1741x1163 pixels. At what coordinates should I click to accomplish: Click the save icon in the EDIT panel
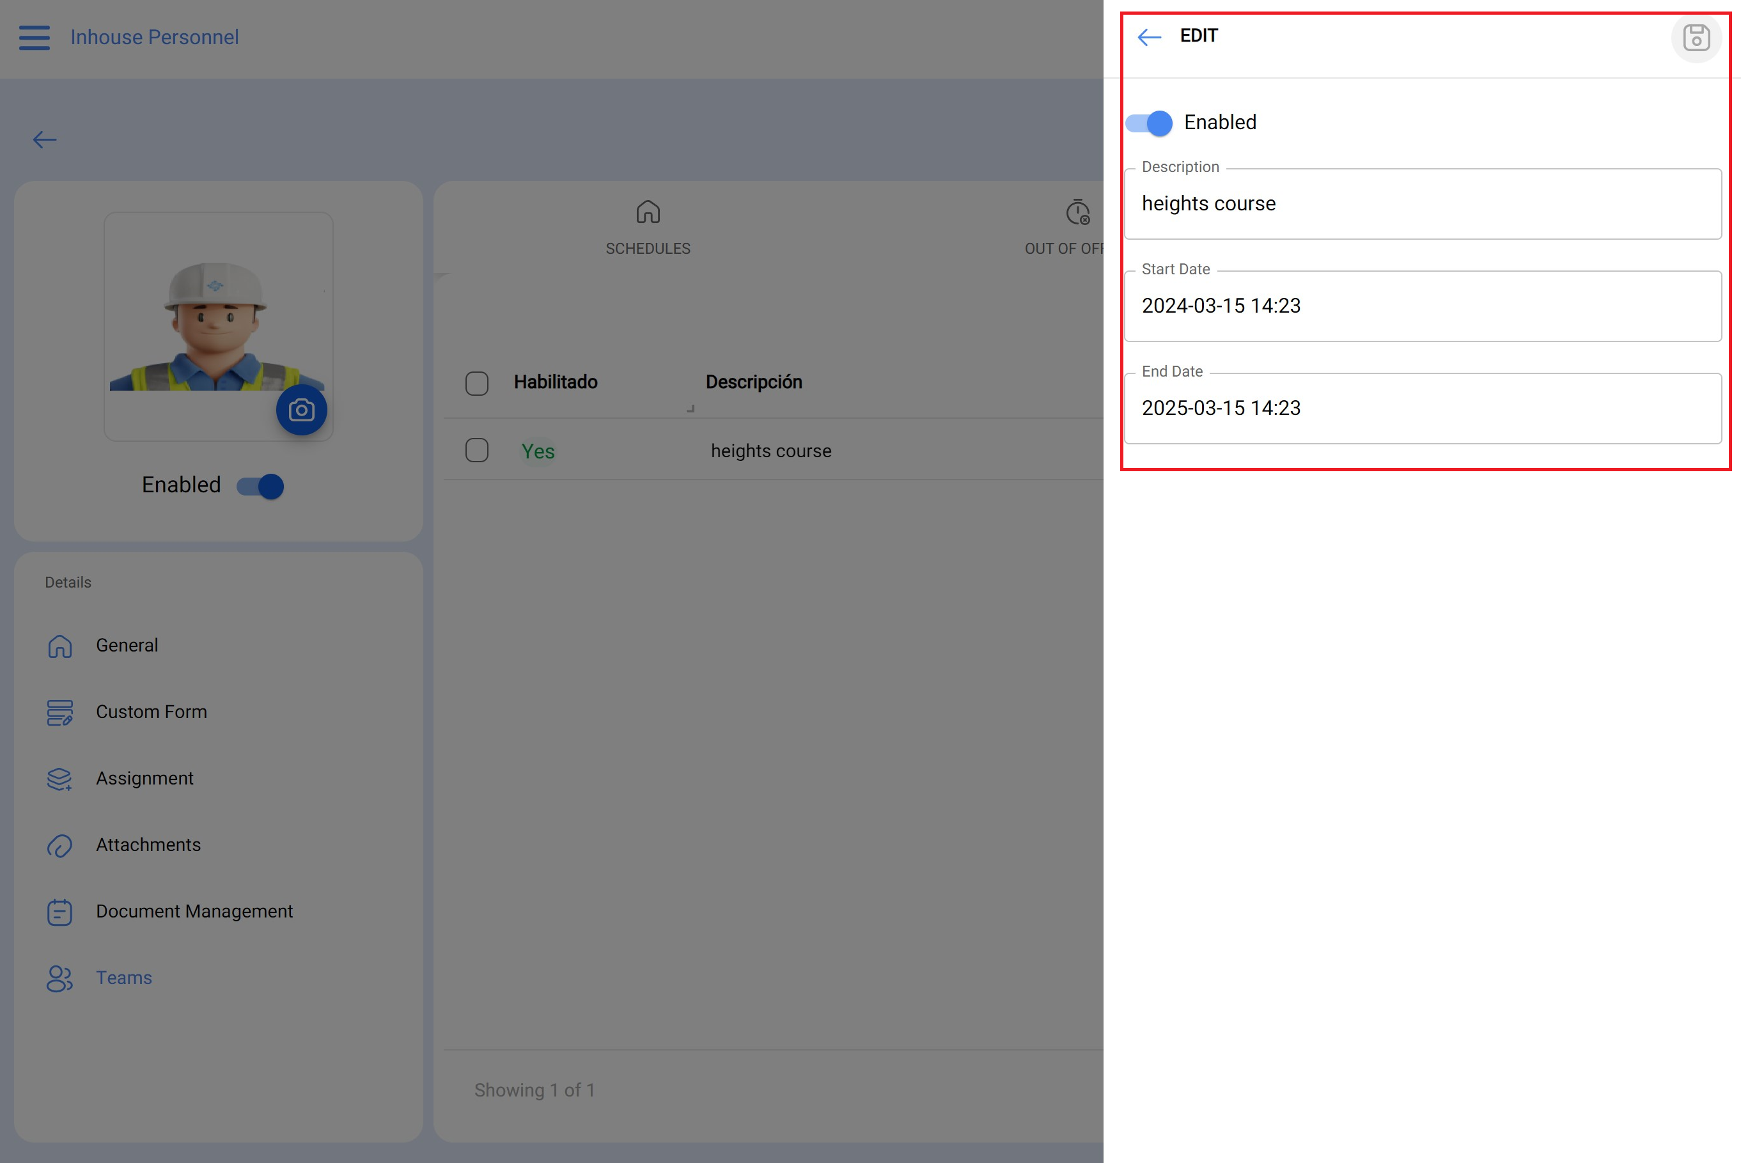(x=1696, y=38)
